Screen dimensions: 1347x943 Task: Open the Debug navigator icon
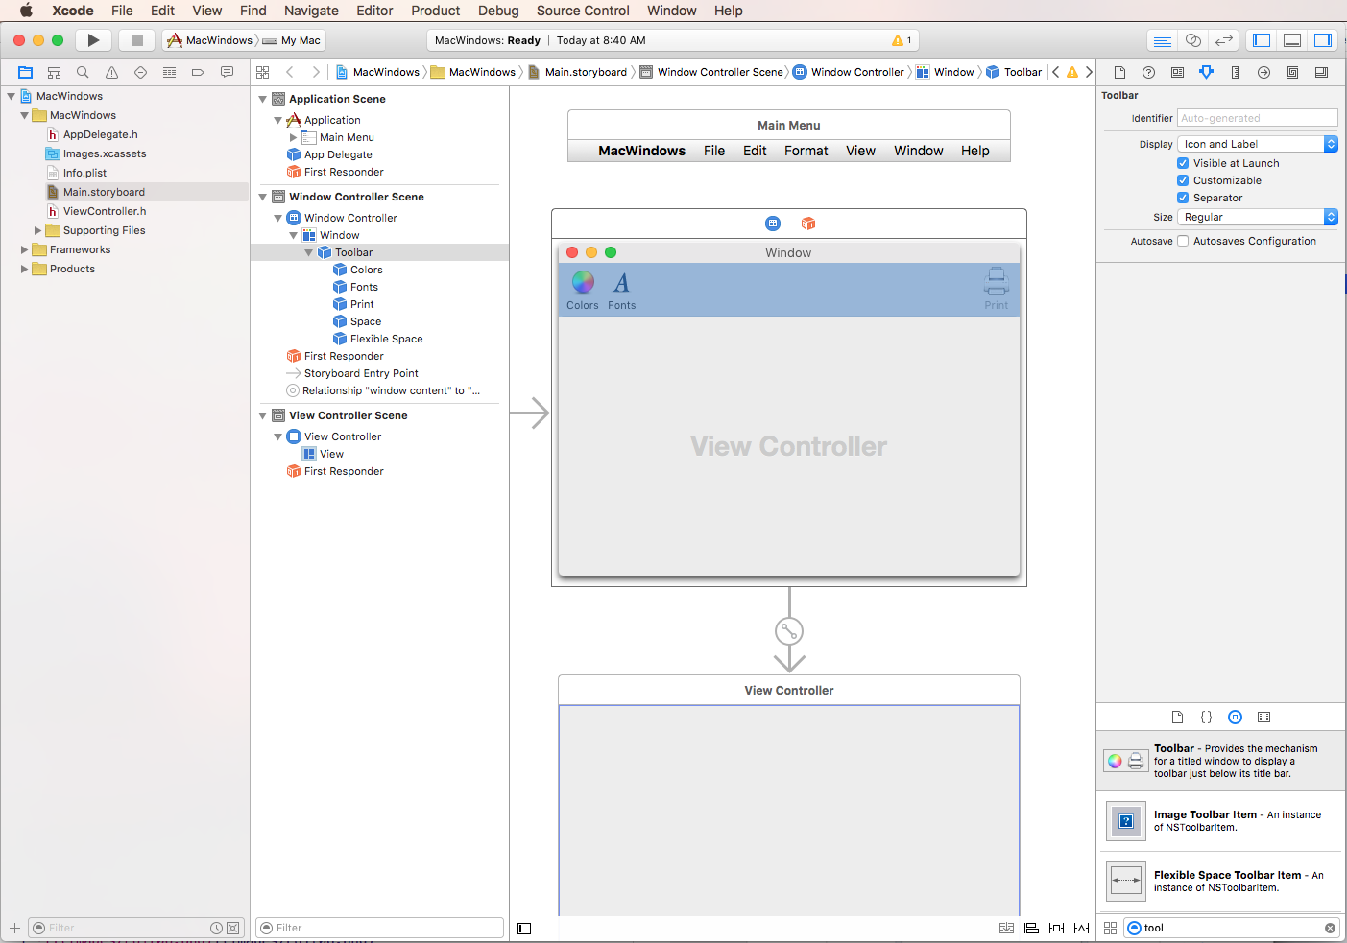pos(170,72)
